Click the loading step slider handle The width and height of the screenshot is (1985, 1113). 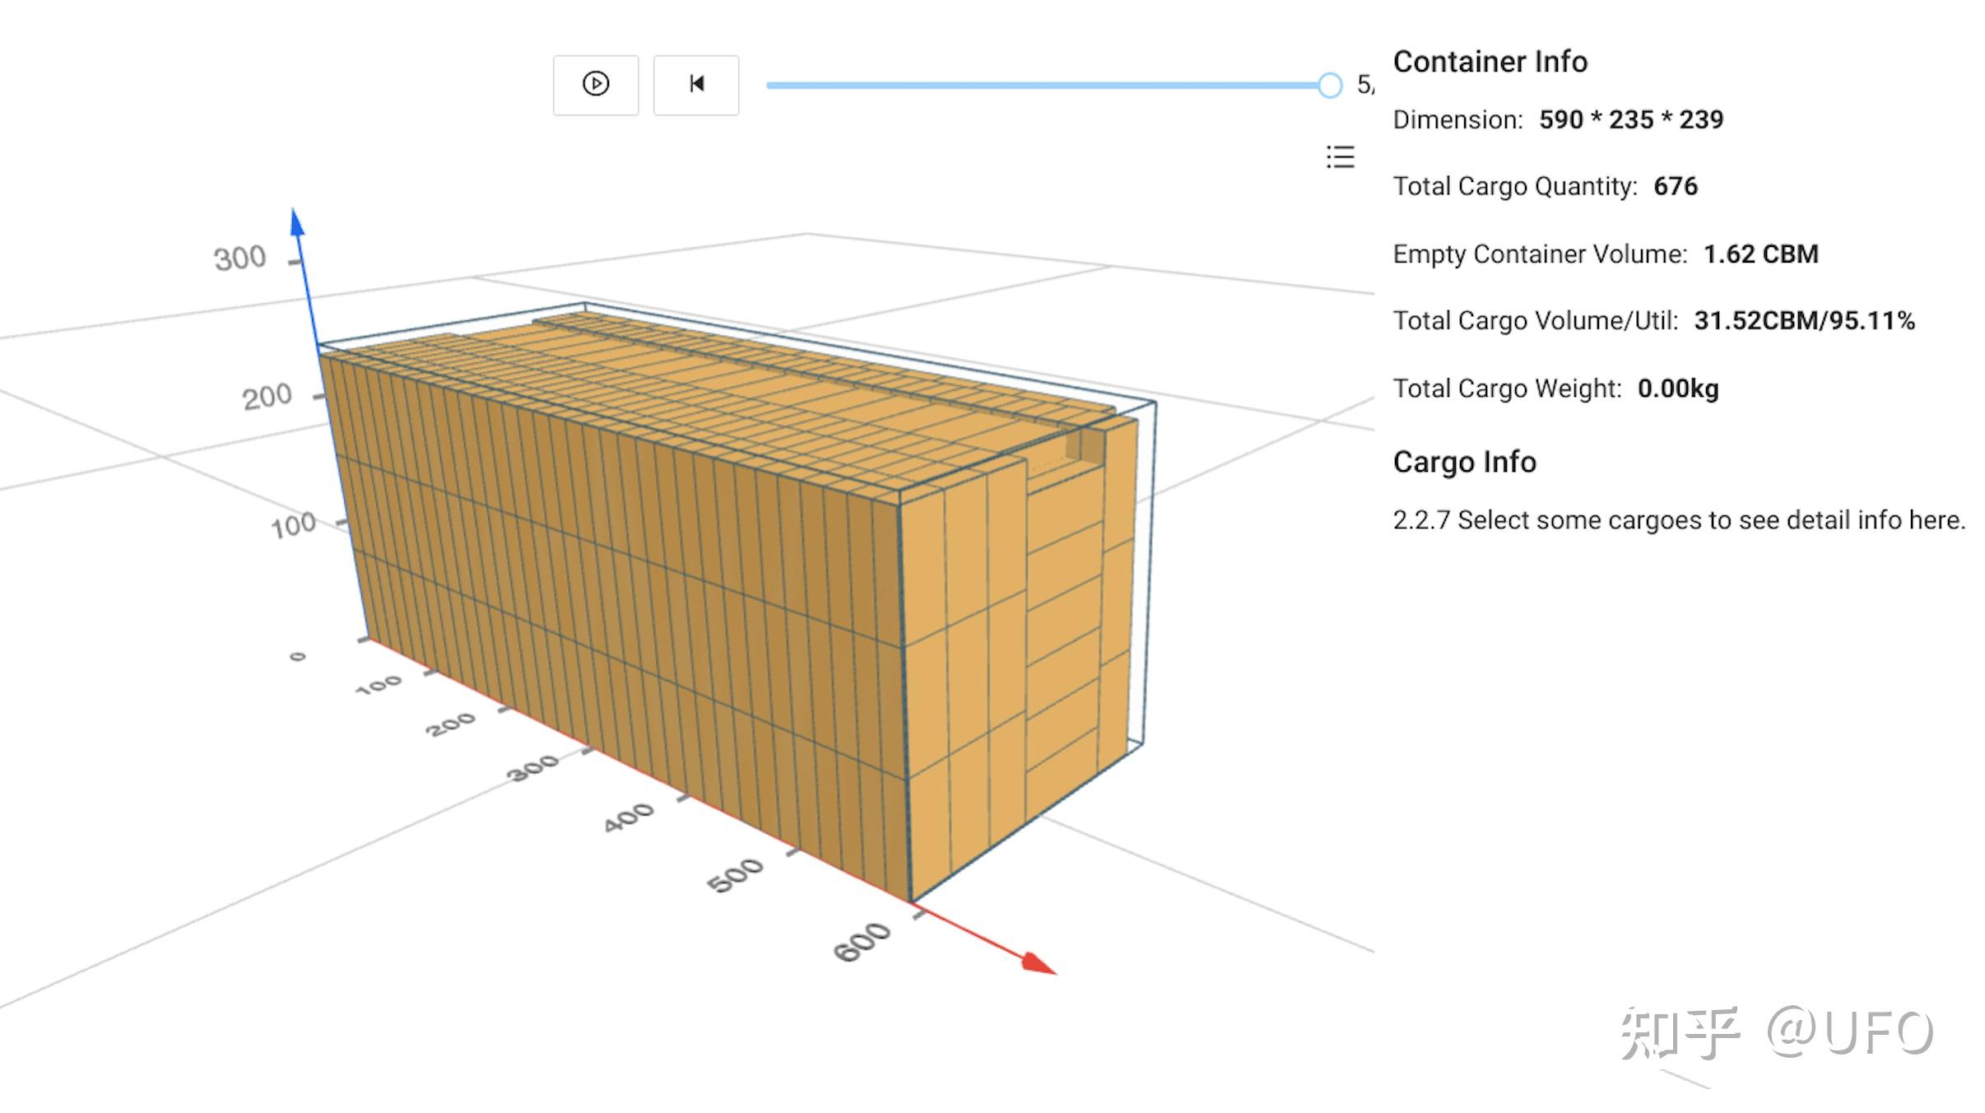tap(1329, 85)
